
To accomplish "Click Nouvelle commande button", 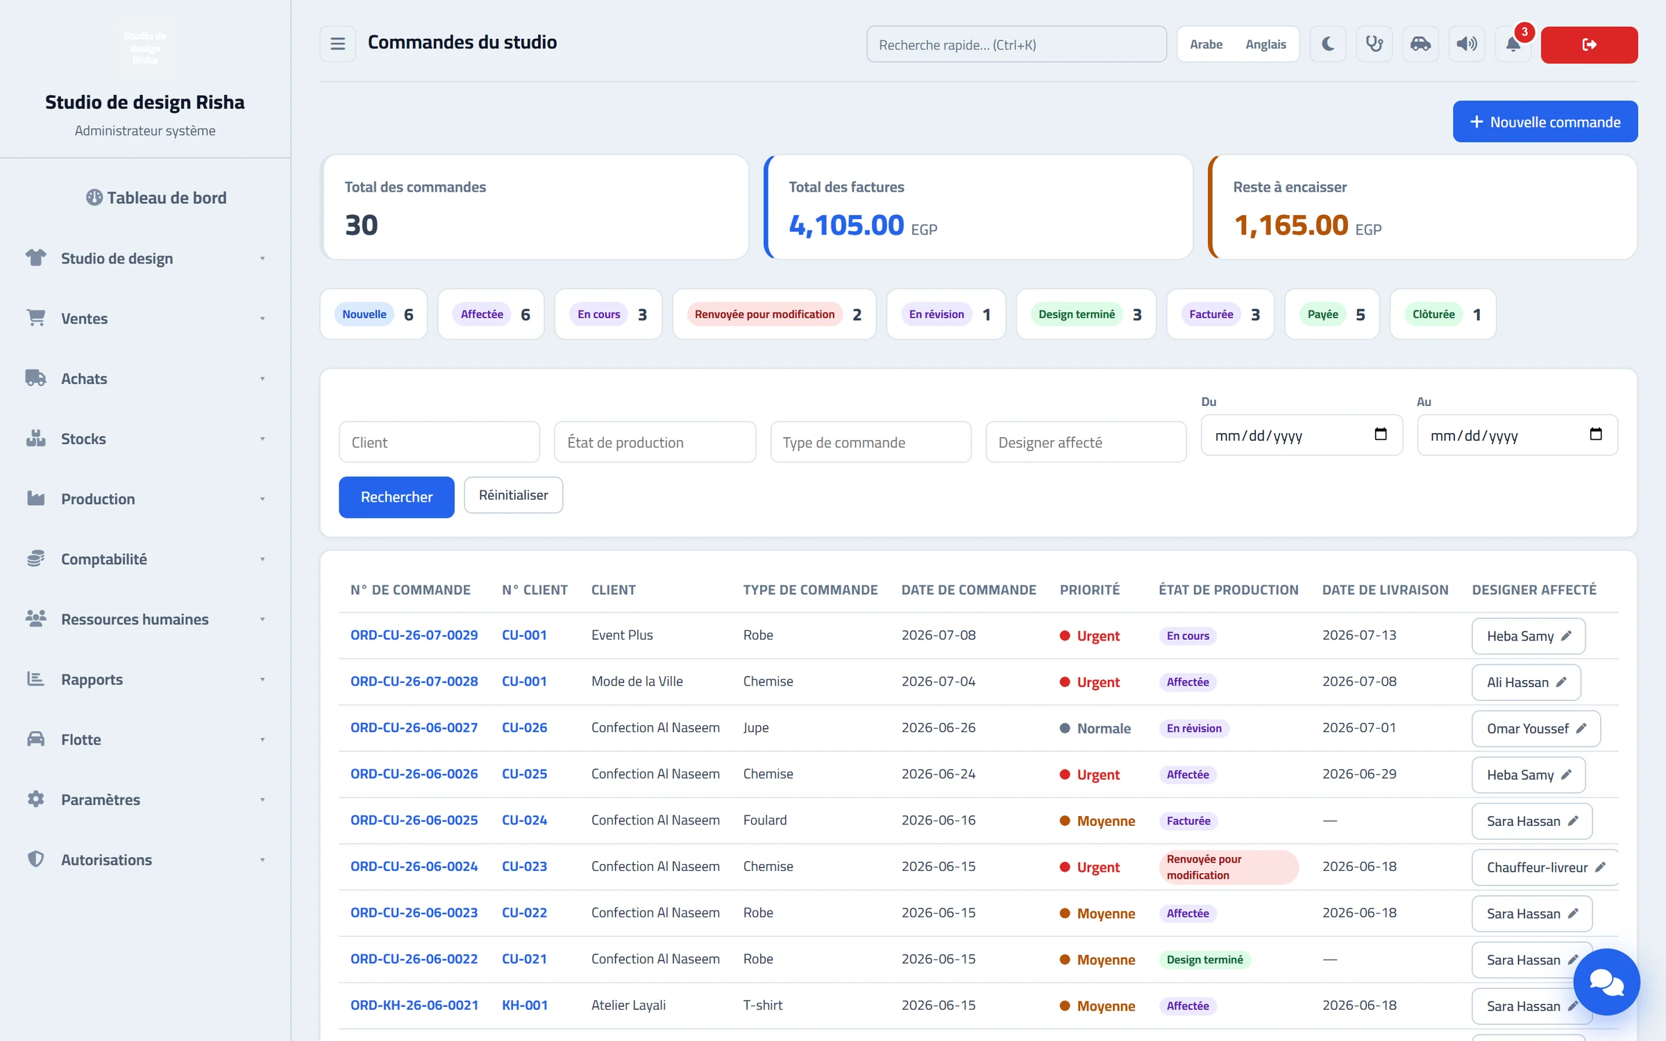I will click(1545, 122).
